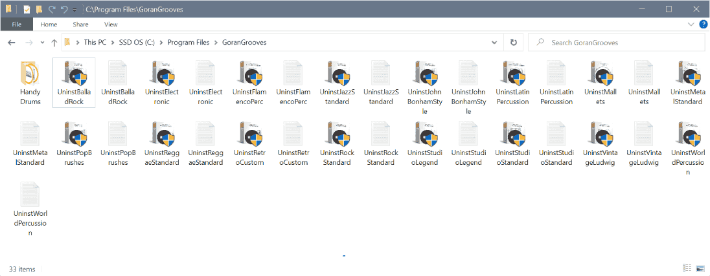
Task: Select UninstFlamencoPerc executable with shield icon
Action: [249, 83]
